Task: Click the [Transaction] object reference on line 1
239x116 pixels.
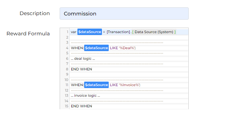Action: 118,32
